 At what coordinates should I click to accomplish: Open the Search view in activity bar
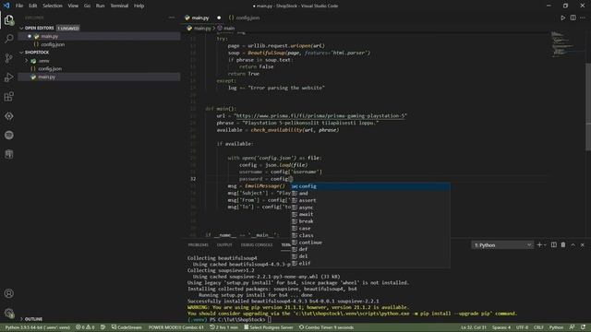pyautogui.click(x=9, y=39)
